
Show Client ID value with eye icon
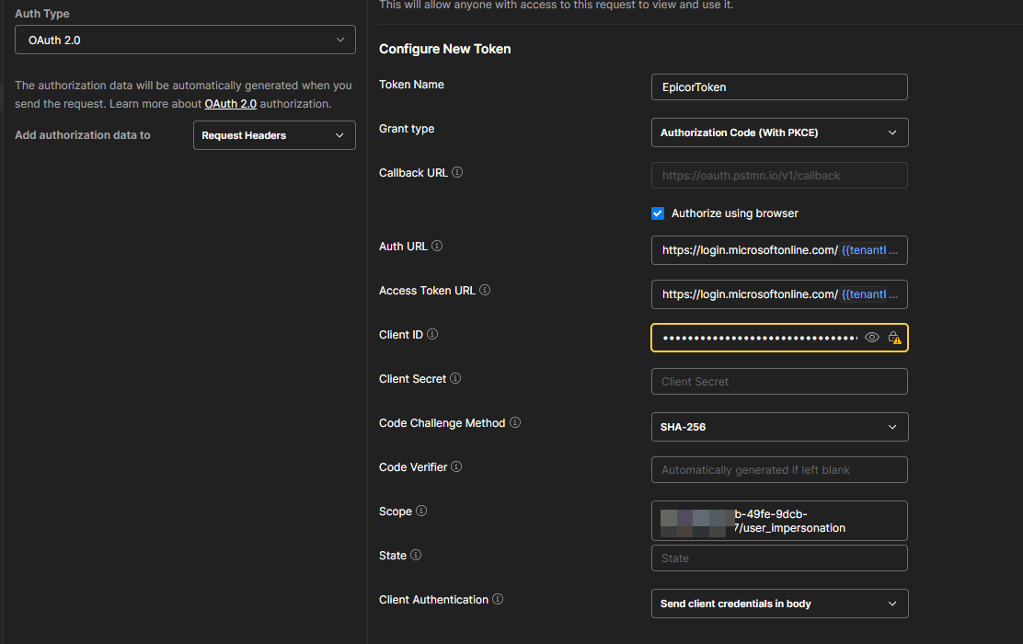(872, 338)
